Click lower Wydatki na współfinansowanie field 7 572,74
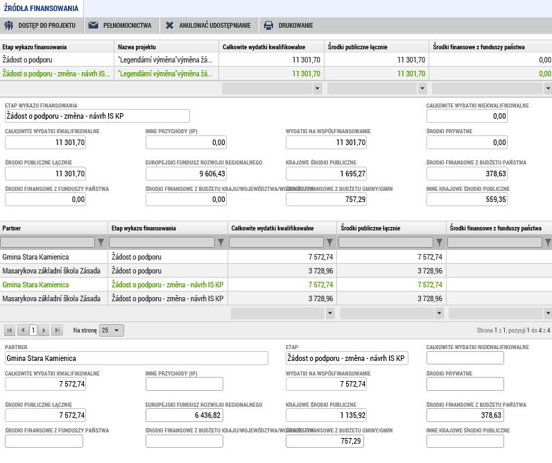Viewport: 552px width, 463px height. coord(326,384)
